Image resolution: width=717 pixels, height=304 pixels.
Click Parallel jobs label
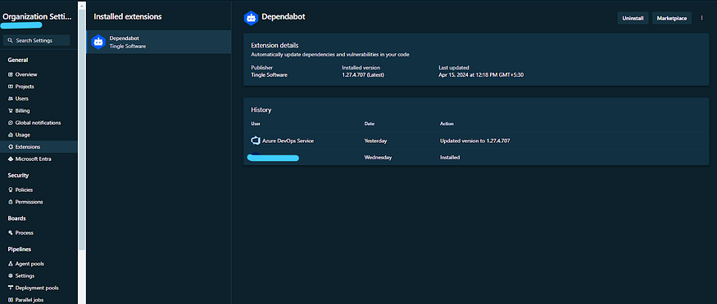(x=30, y=300)
